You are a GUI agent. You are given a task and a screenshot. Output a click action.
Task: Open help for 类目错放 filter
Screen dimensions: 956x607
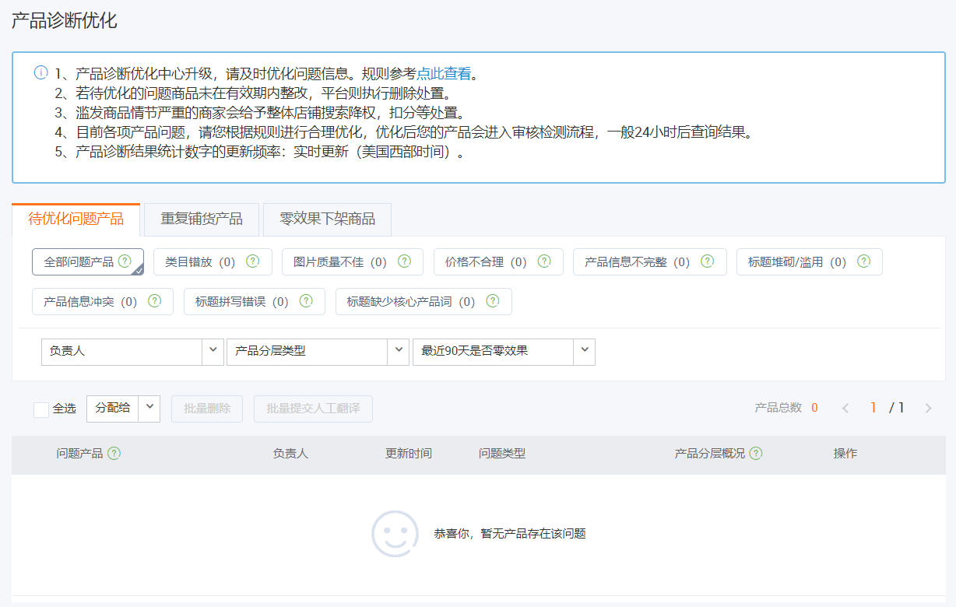[252, 262]
